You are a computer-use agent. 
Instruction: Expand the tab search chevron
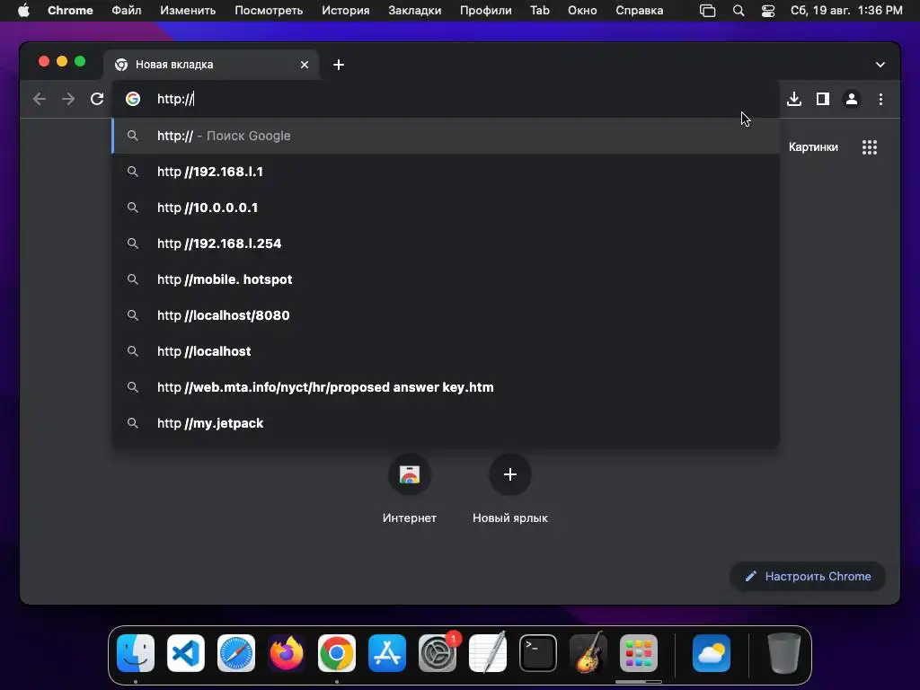[x=880, y=65]
